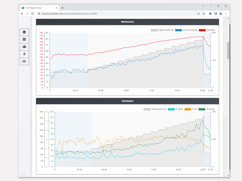Open the bar chart sidebar icon
Viewport: 242px width, 181px height.
tap(24, 61)
